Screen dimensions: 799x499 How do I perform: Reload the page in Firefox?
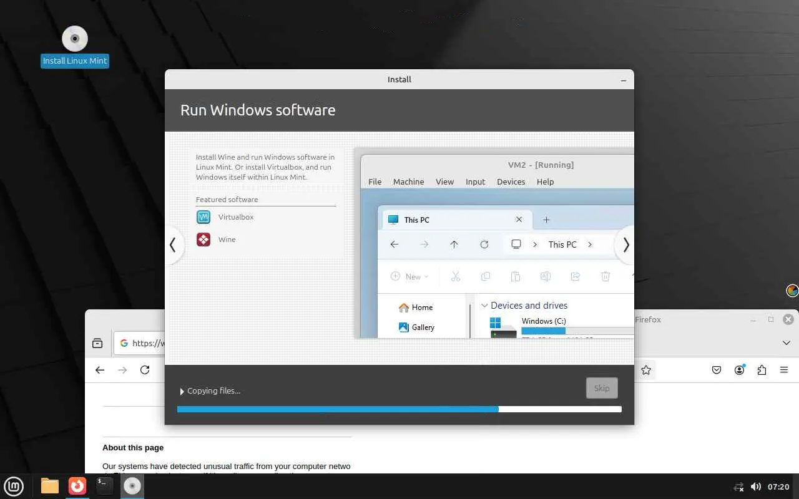(145, 370)
